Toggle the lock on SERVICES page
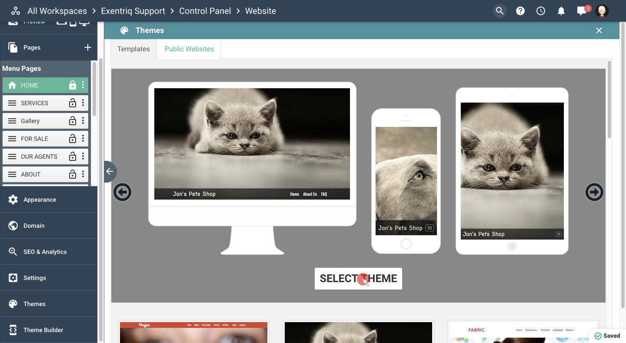 pyautogui.click(x=73, y=103)
